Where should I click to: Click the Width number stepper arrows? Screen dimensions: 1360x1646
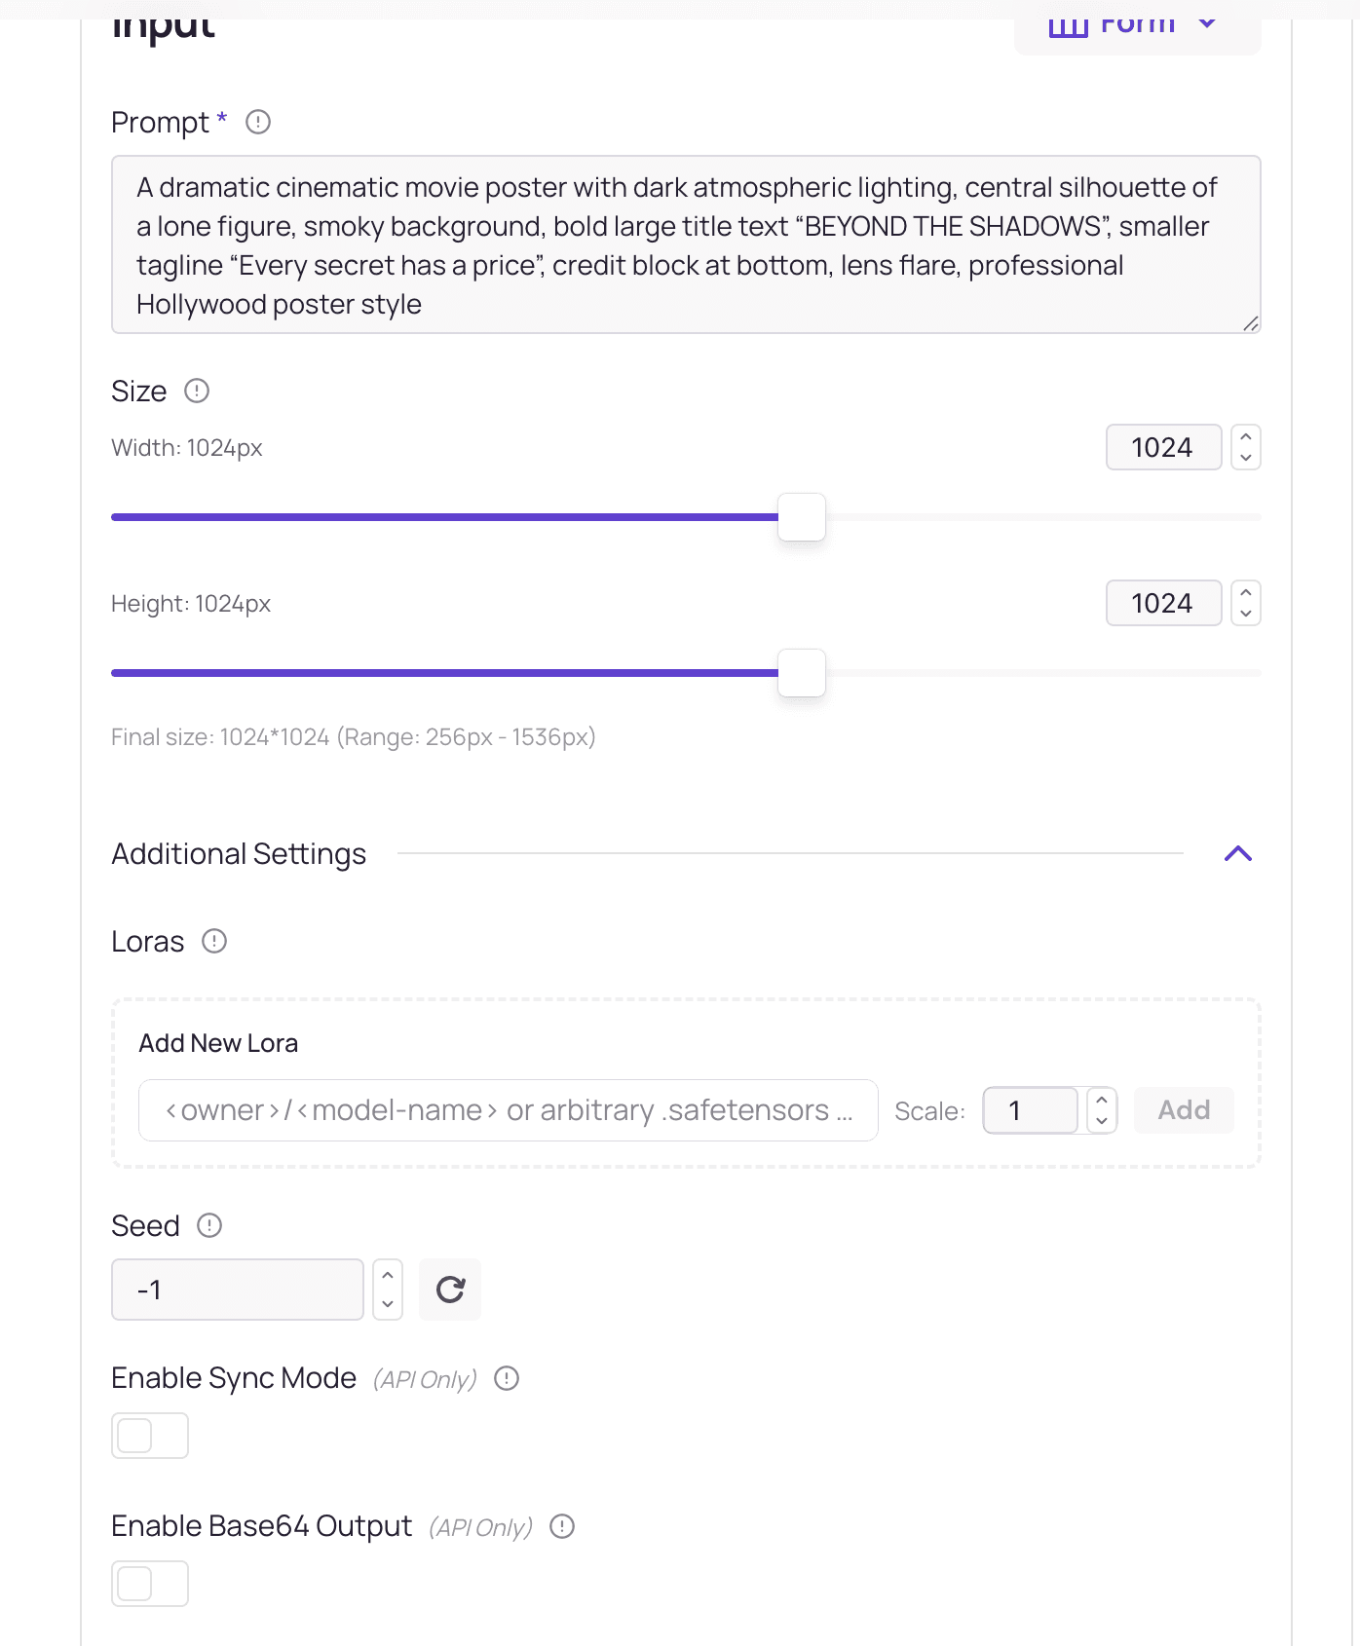tap(1246, 447)
